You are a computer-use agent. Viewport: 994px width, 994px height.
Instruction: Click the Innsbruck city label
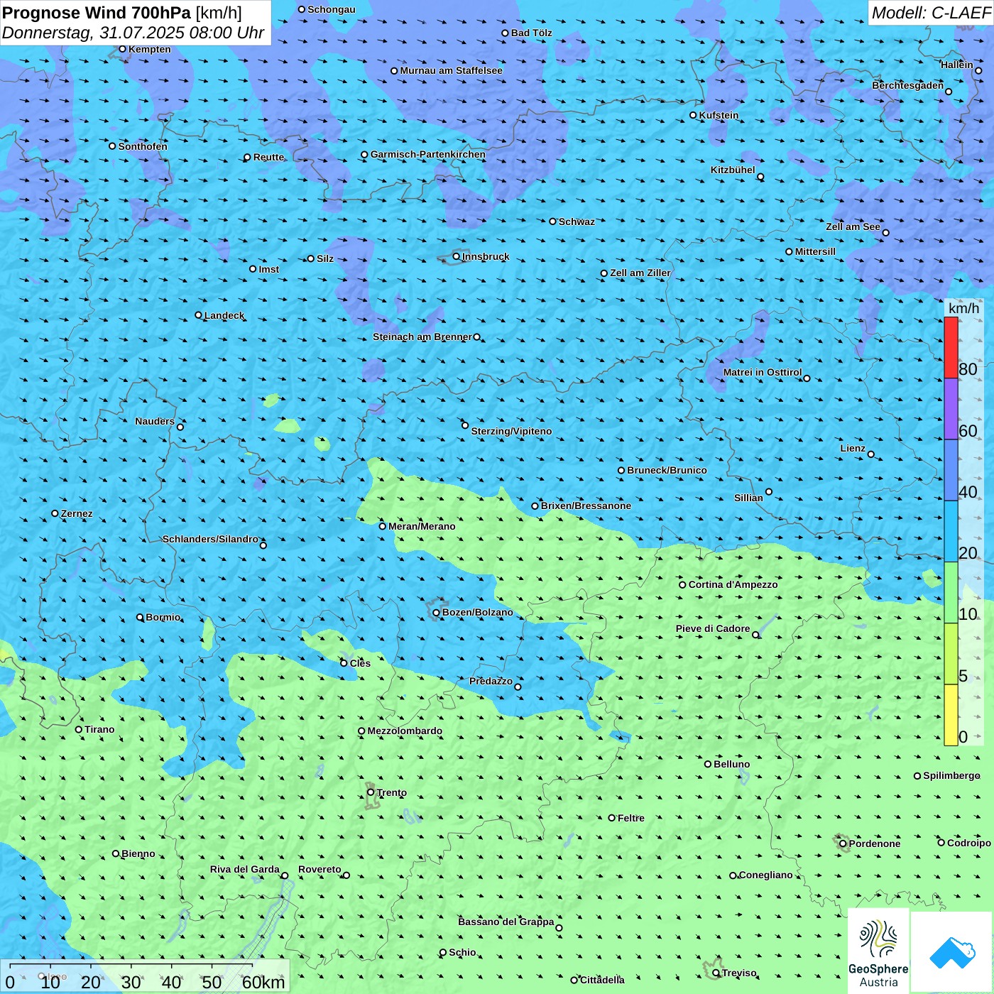pos(486,256)
